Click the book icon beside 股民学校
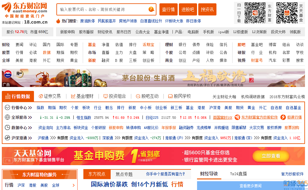 pos(170,96)
